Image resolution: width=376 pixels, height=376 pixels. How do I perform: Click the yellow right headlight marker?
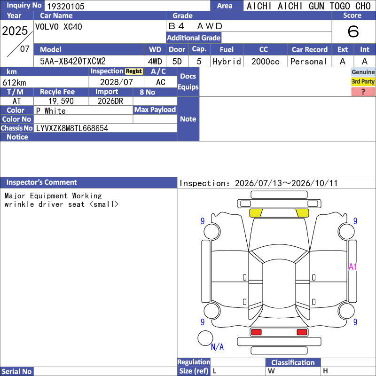click(x=302, y=213)
